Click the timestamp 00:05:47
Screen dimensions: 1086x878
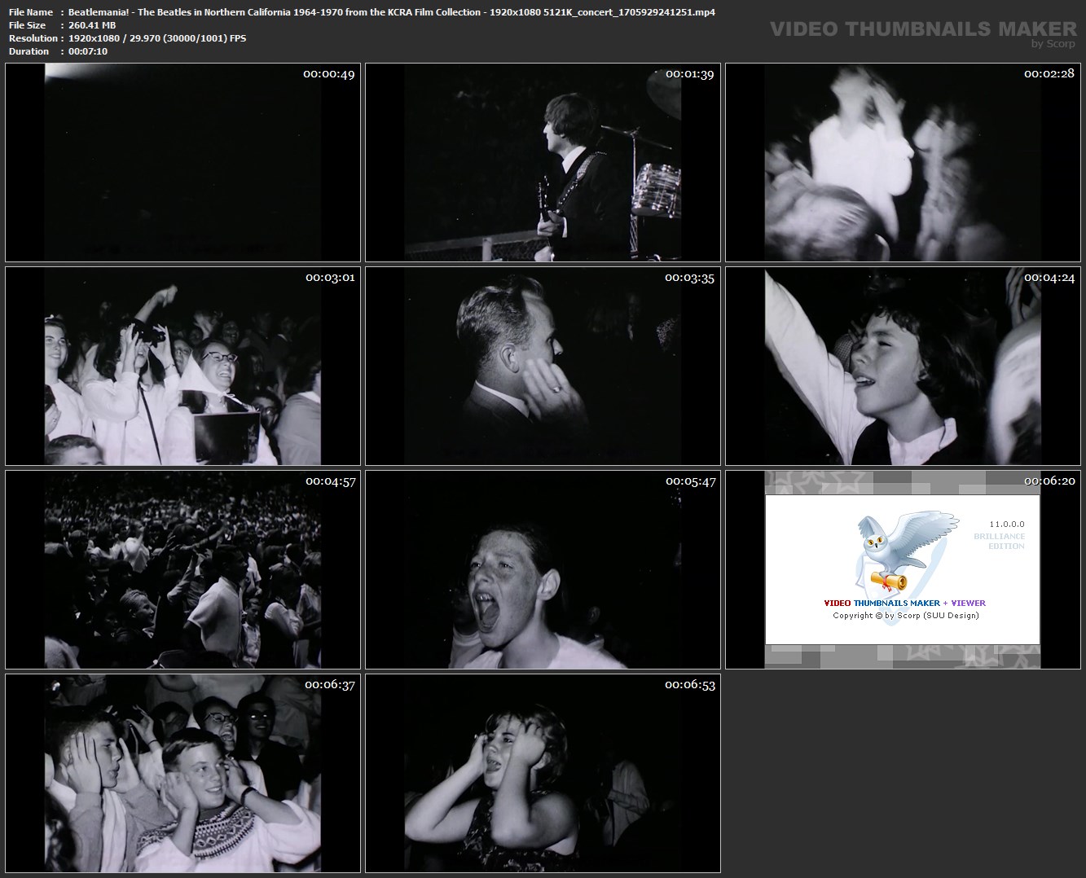pos(690,481)
